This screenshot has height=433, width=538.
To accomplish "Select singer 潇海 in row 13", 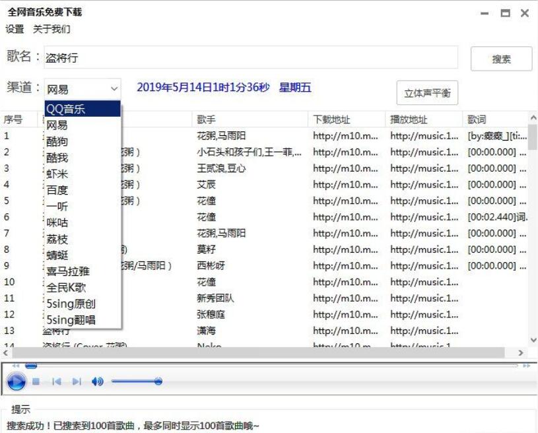I will click(206, 331).
